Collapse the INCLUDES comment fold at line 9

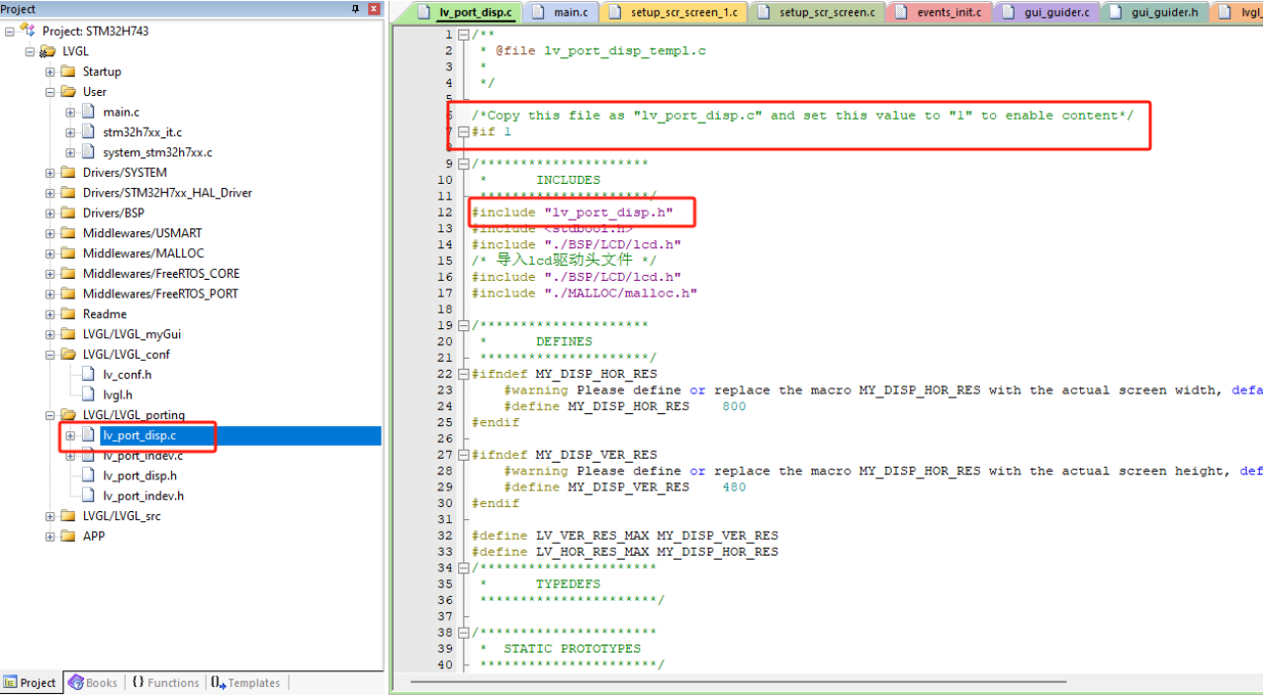pyautogui.click(x=463, y=164)
